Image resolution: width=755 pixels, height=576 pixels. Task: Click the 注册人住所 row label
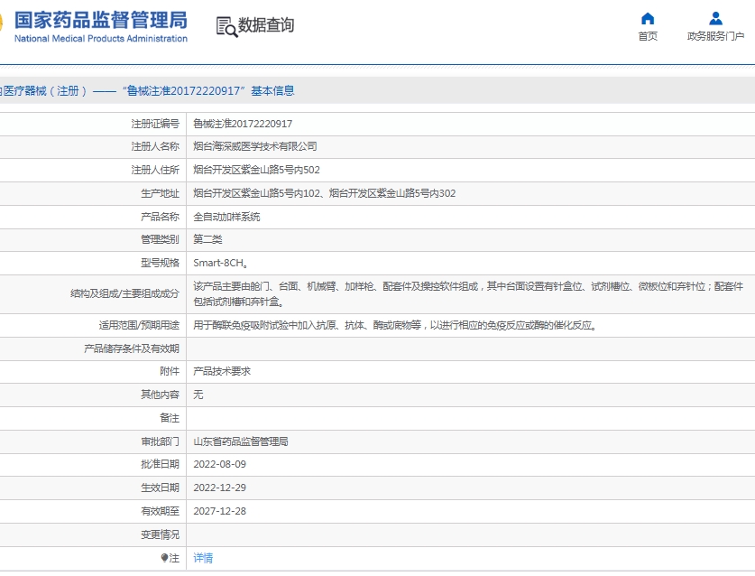(155, 170)
